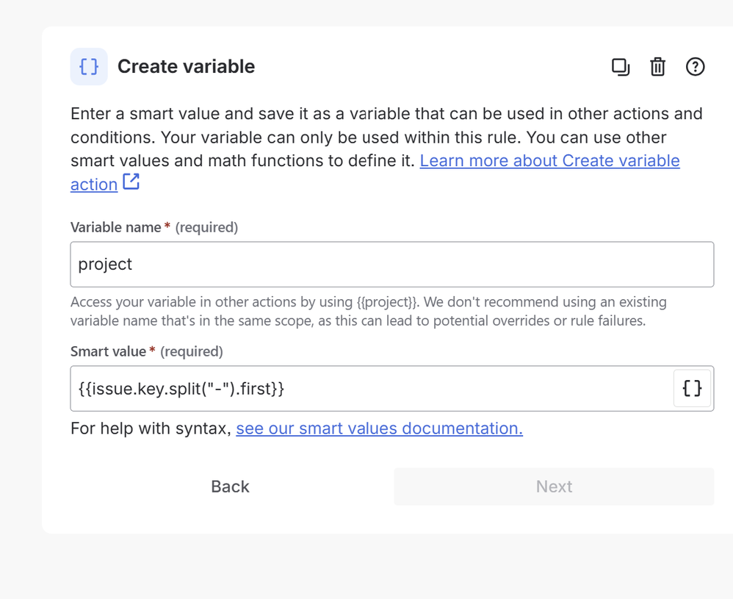Click the curly braces icon beside the heading
The height and width of the screenshot is (599, 733).
[89, 66]
